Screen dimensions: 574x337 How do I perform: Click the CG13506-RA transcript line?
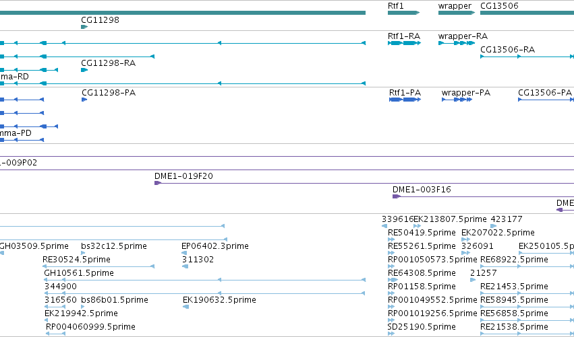[x=527, y=57]
